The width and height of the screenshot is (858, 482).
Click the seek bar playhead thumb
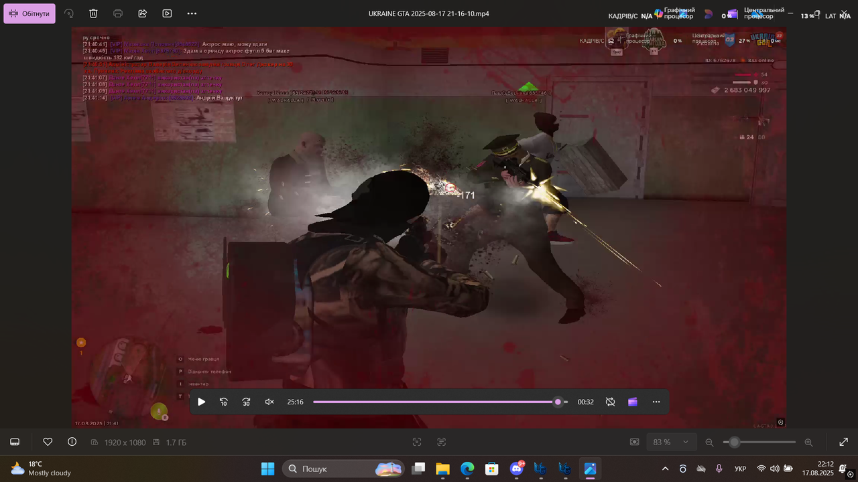558,402
